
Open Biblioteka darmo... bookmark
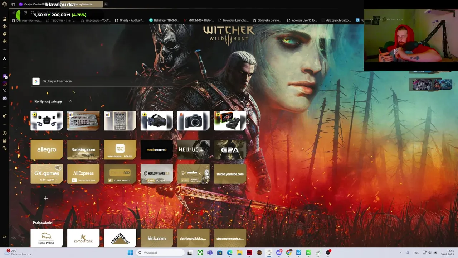tap(267, 20)
